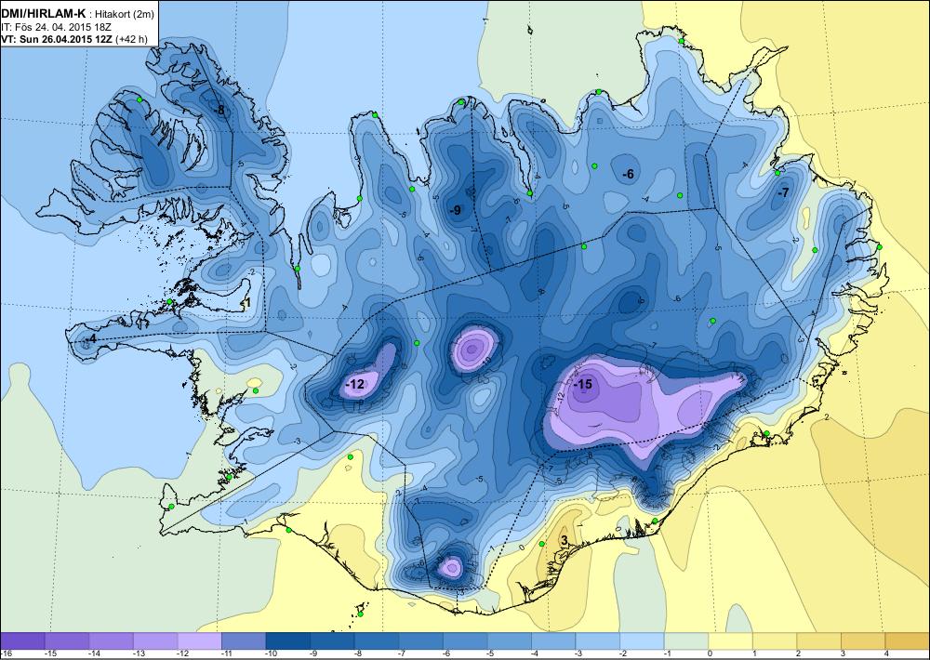This screenshot has height=660, width=930.
Task: Pick the legend swatch labeled 2
Action: pos(819,641)
